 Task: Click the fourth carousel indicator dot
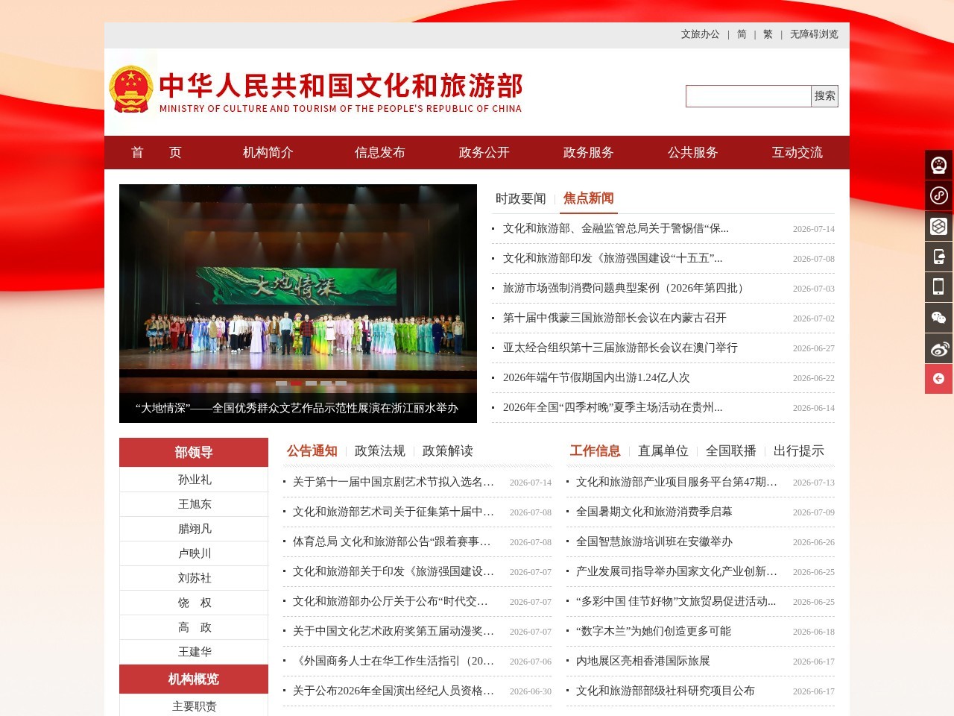pyautogui.click(x=326, y=383)
